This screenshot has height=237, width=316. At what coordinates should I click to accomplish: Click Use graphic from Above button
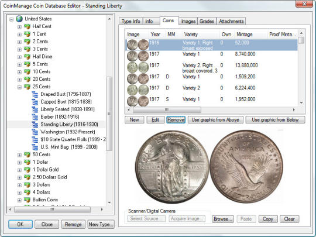pos(215,120)
